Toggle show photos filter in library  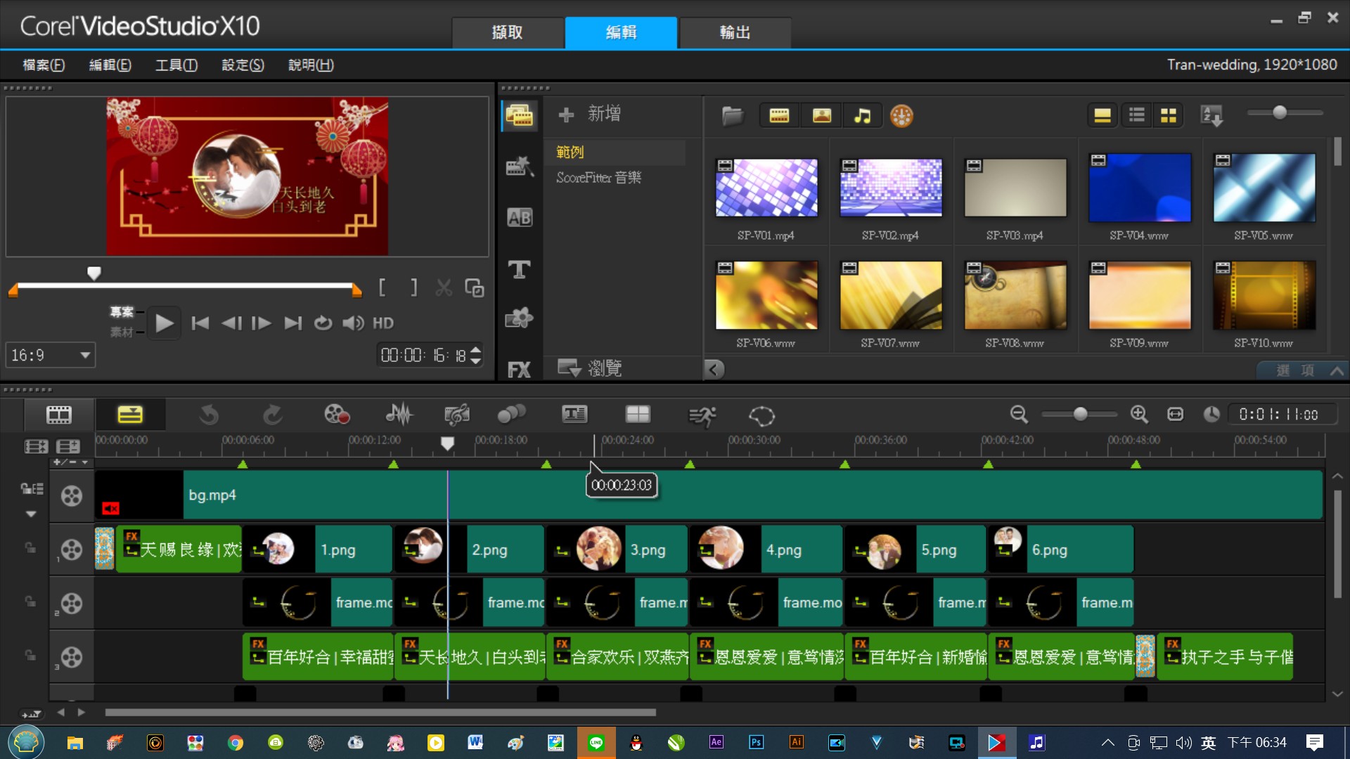coord(821,115)
